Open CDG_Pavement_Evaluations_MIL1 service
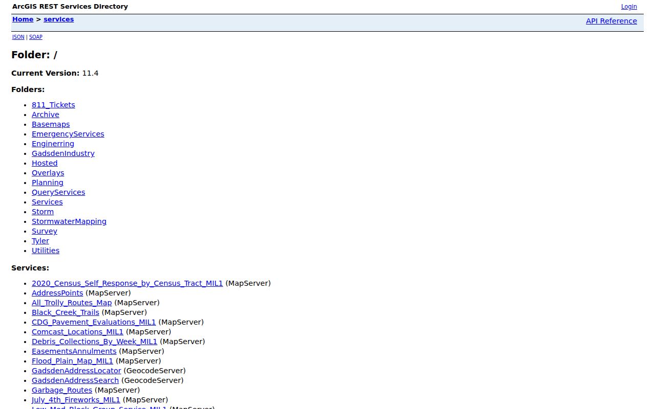 94,322
